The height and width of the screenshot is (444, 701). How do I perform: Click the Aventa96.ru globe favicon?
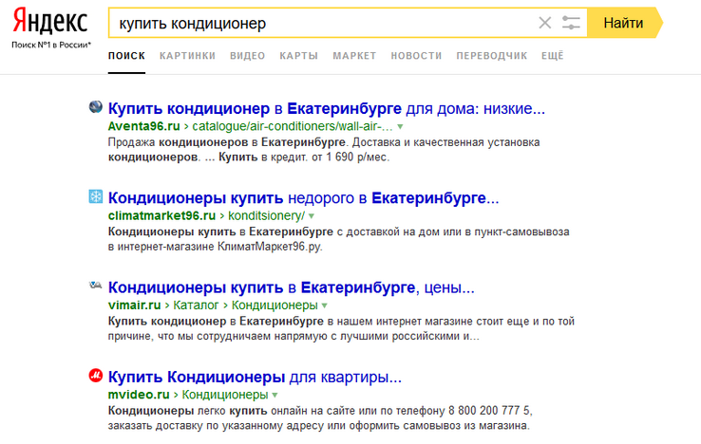96,107
